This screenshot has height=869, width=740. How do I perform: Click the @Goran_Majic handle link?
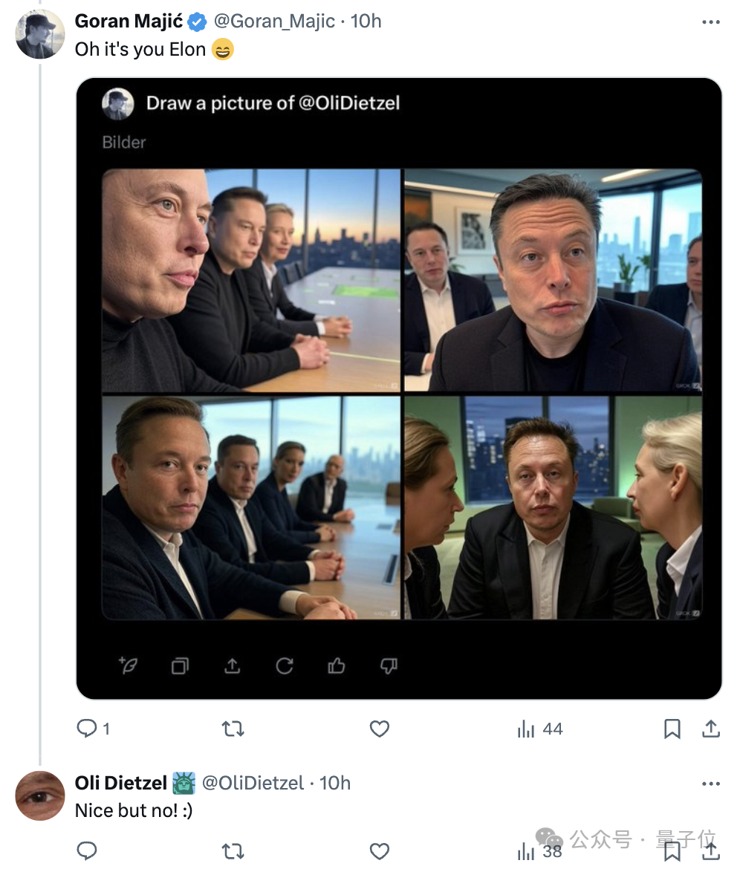point(274,21)
